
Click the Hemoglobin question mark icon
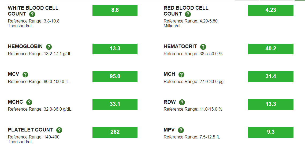point(49,47)
